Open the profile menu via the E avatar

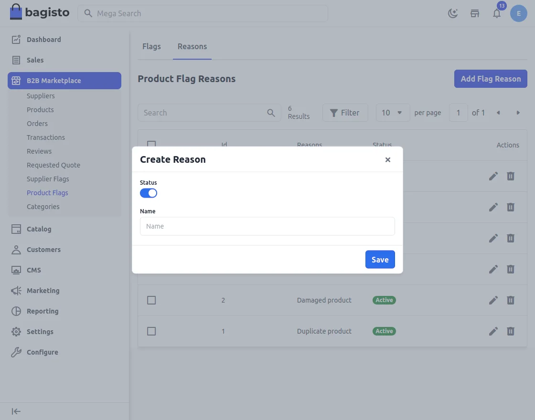point(519,13)
